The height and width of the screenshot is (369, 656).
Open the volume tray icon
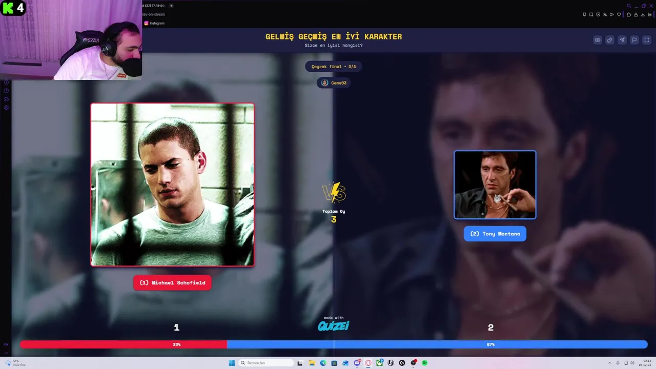pyautogui.click(x=631, y=363)
